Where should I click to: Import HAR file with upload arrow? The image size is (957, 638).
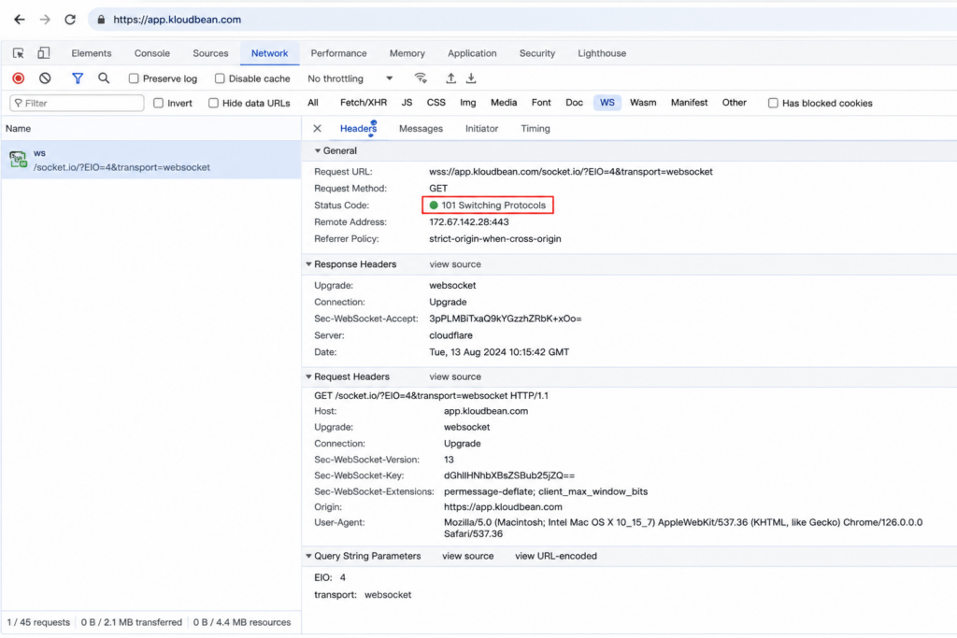click(450, 78)
